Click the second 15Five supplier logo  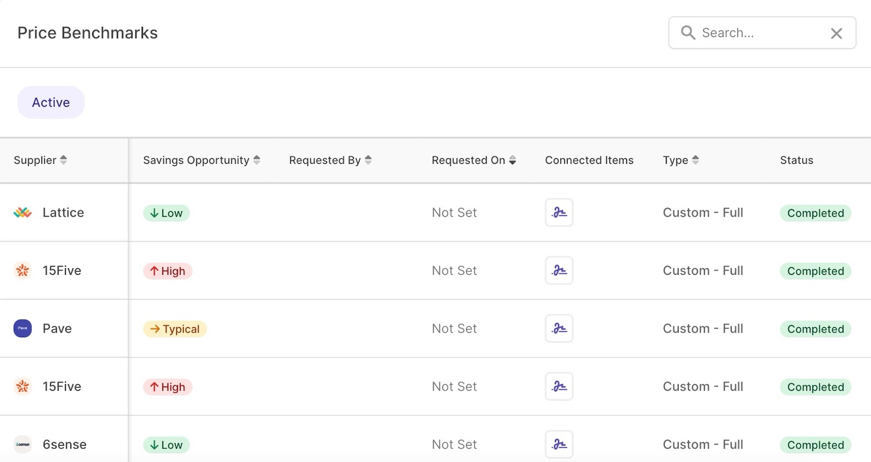22,386
